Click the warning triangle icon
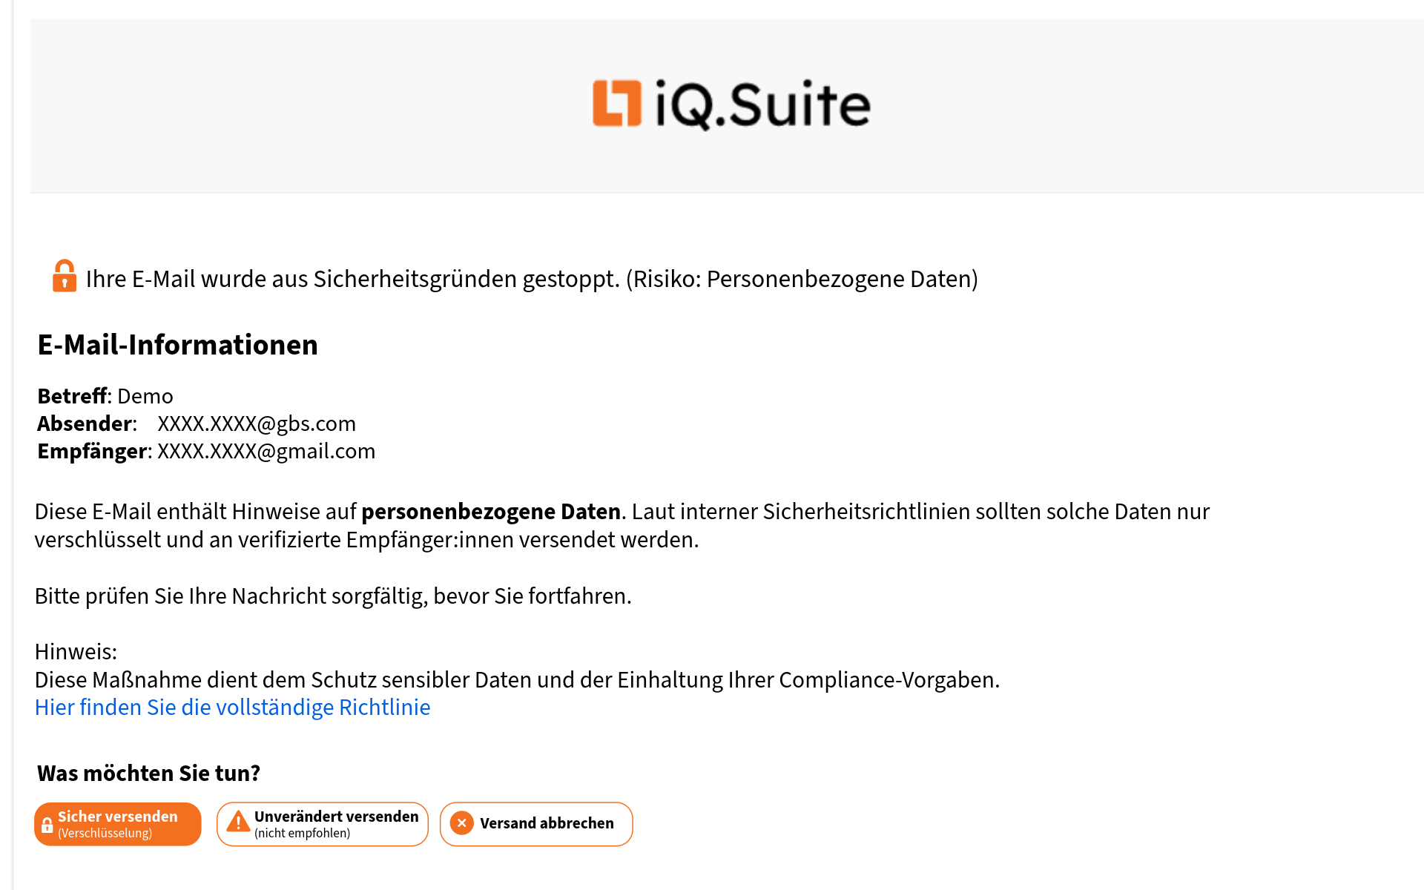The height and width of the screenshot is (890, 1424). pos(238,821)
